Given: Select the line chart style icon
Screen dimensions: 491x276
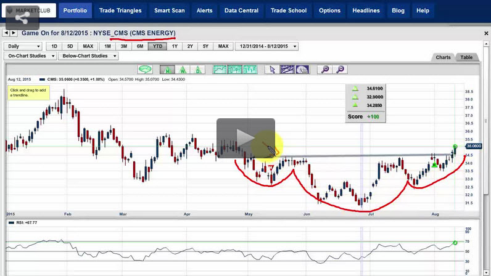Looking at the screenshot, I should [220, 70].
